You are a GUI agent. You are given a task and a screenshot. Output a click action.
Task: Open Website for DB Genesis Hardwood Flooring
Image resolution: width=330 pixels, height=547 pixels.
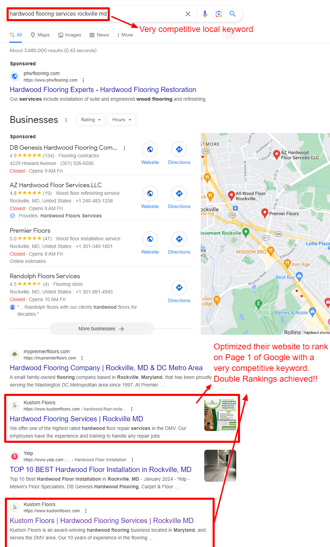[x=150, y=154]
